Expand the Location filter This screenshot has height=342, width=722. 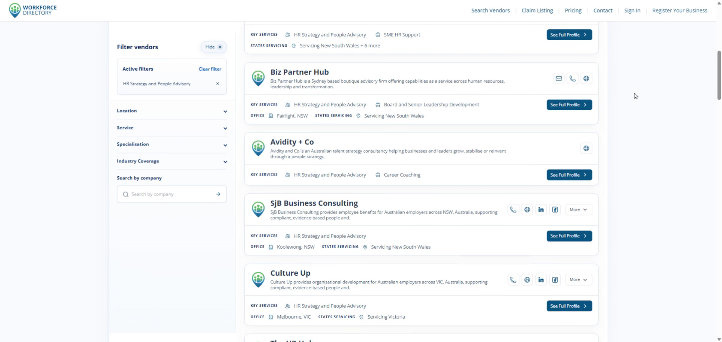click(172, 111)
